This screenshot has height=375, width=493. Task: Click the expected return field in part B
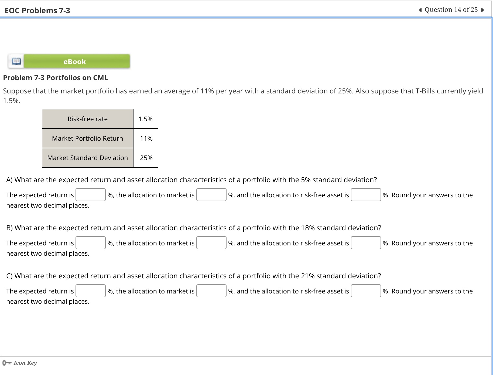[x=90, y=243]
